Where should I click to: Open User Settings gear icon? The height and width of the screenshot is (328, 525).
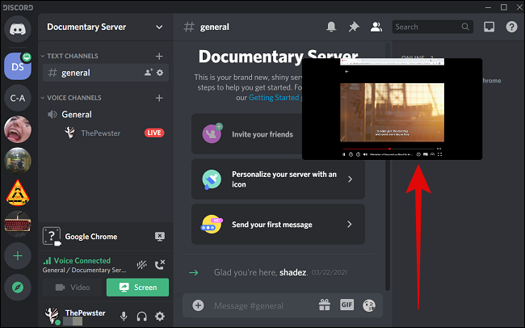pos(160,317)
